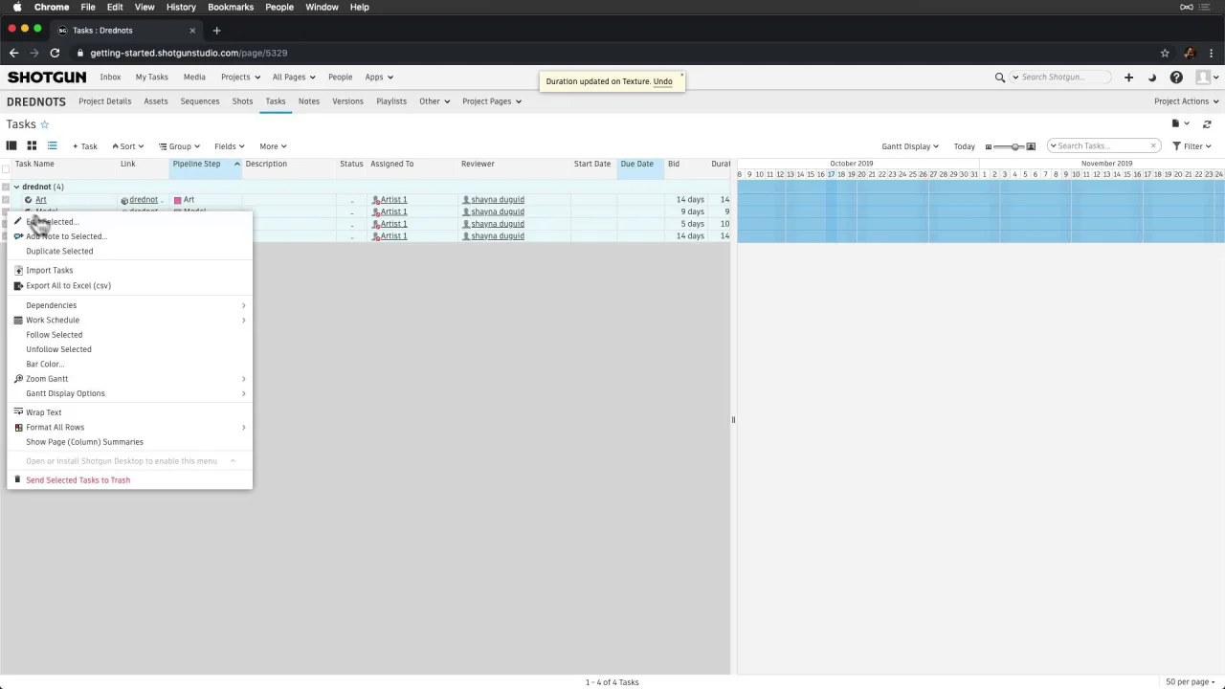Open the Fields dropdown

pos(230,146)
